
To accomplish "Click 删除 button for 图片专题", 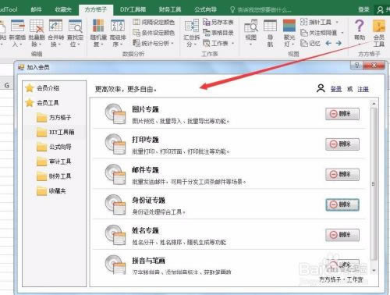I will tap(342, 114).
